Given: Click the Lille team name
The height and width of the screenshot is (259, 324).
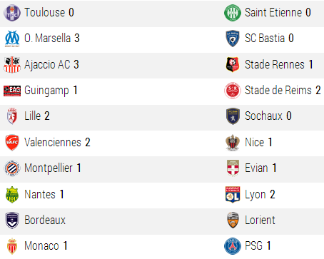Looking at the screenshot, I should point(33,116).
